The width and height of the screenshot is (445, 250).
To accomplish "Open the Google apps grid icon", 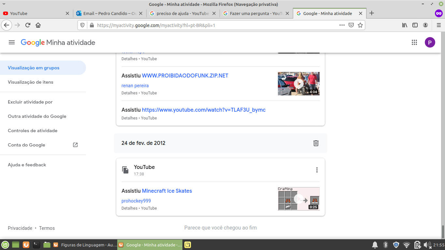I will 414,42.
